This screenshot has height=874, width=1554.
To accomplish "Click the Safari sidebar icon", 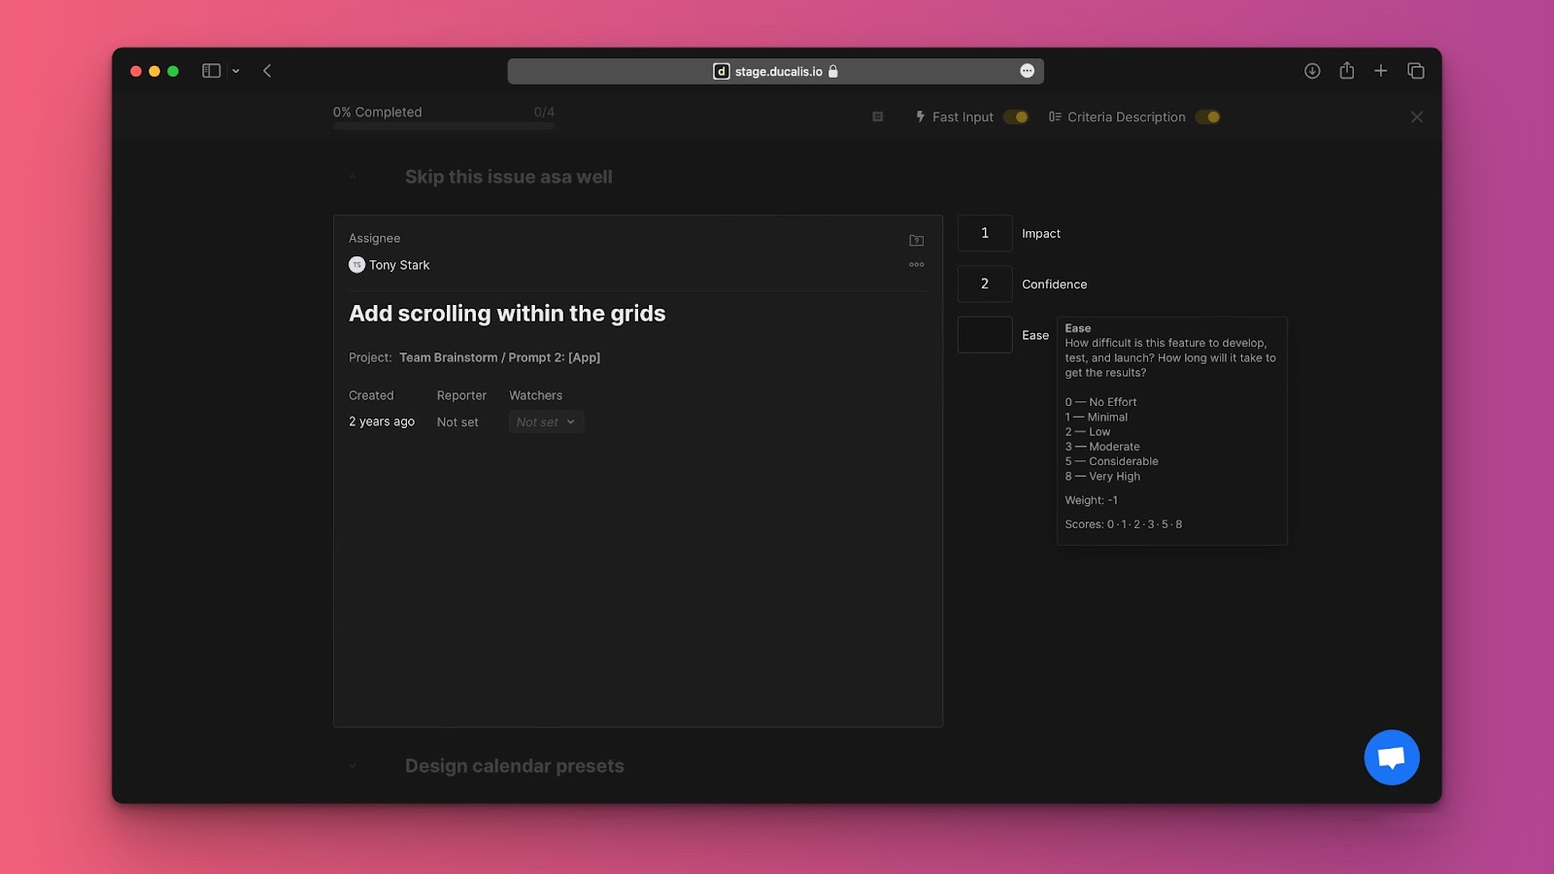I will point(211,71).
